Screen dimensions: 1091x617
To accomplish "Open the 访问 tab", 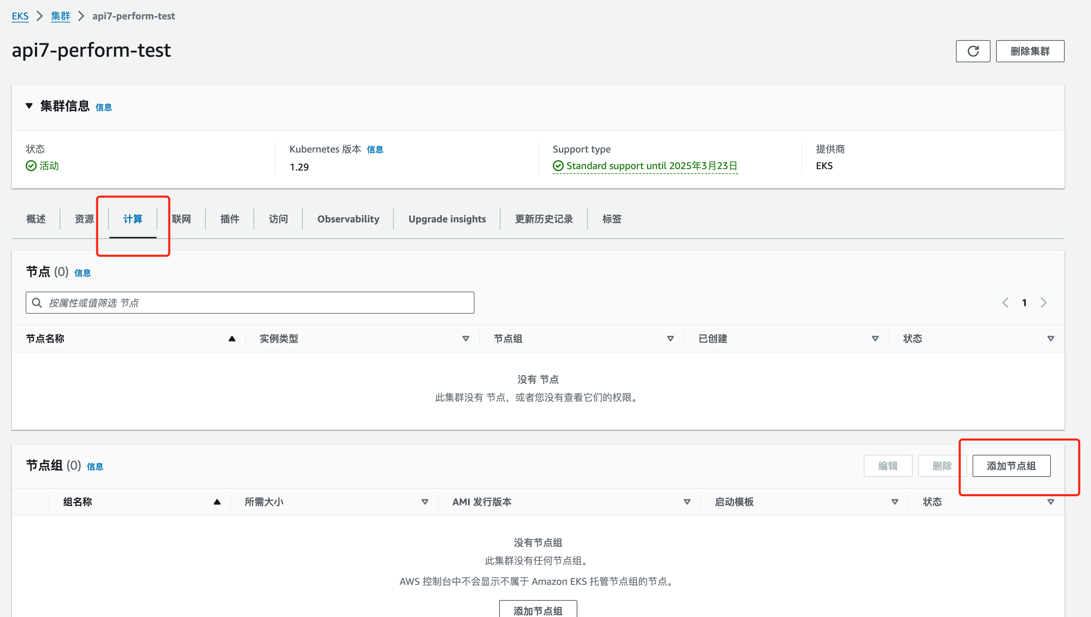I will [278, 219].
